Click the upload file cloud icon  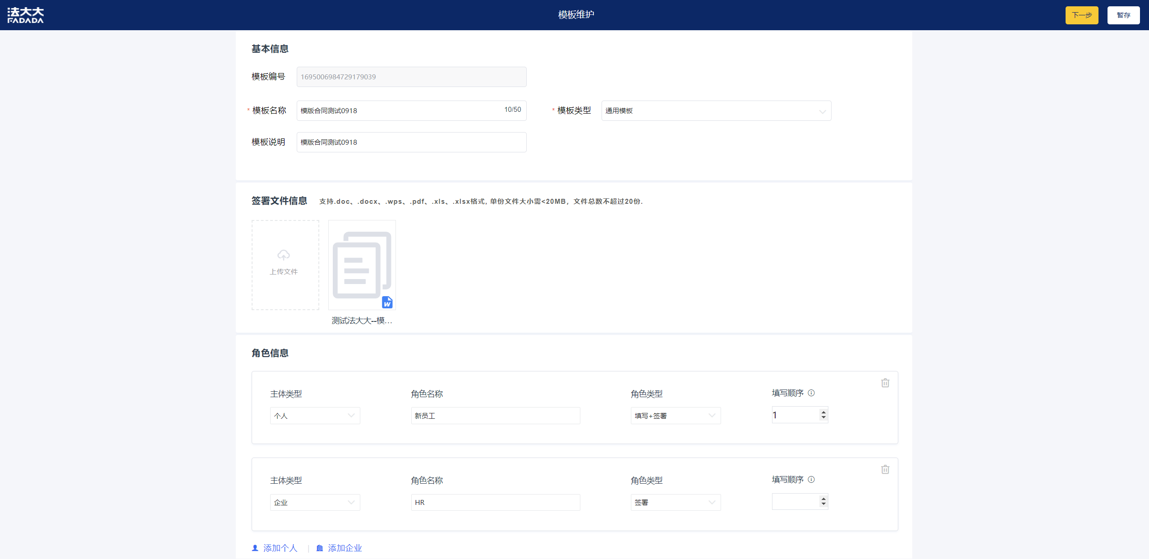(x=284, y=255)
